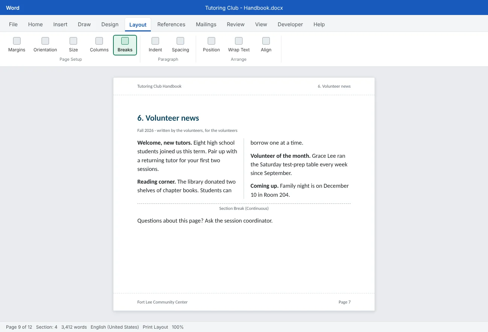
Task: Open the References tab
Action: (171, 24)
